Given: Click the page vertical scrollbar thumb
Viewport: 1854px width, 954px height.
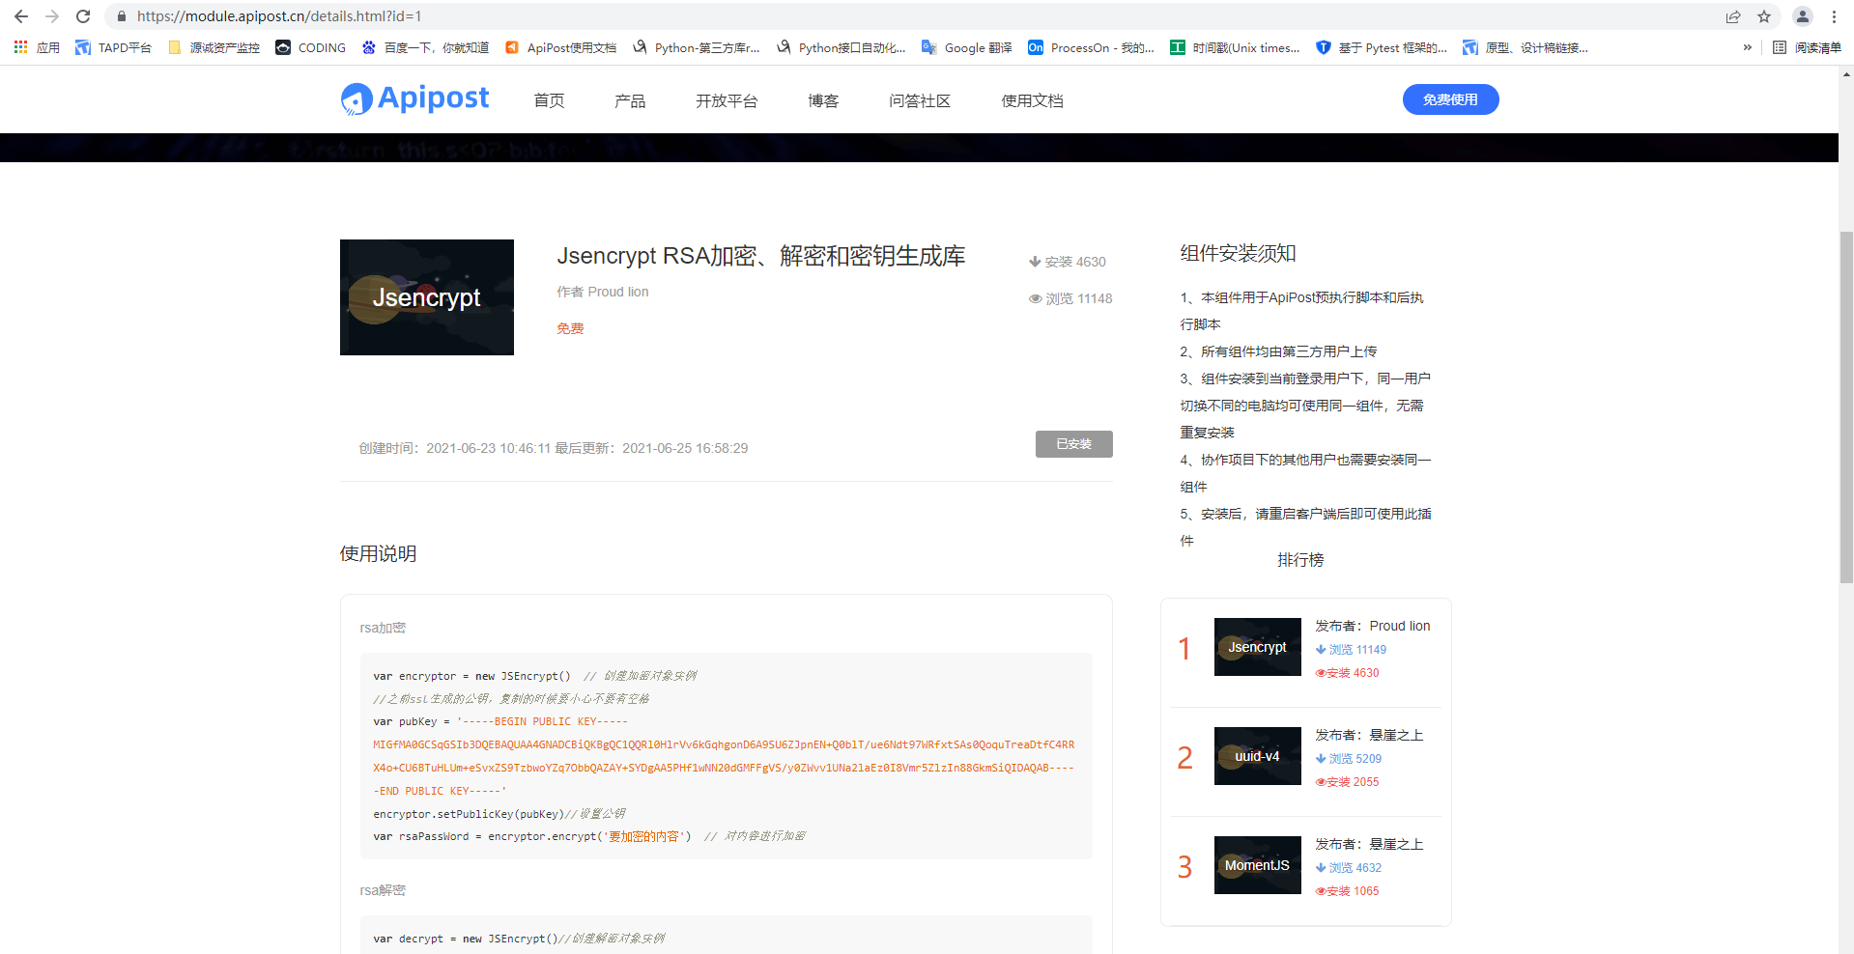Looking at the screenshot, I should click(1846, 406).
